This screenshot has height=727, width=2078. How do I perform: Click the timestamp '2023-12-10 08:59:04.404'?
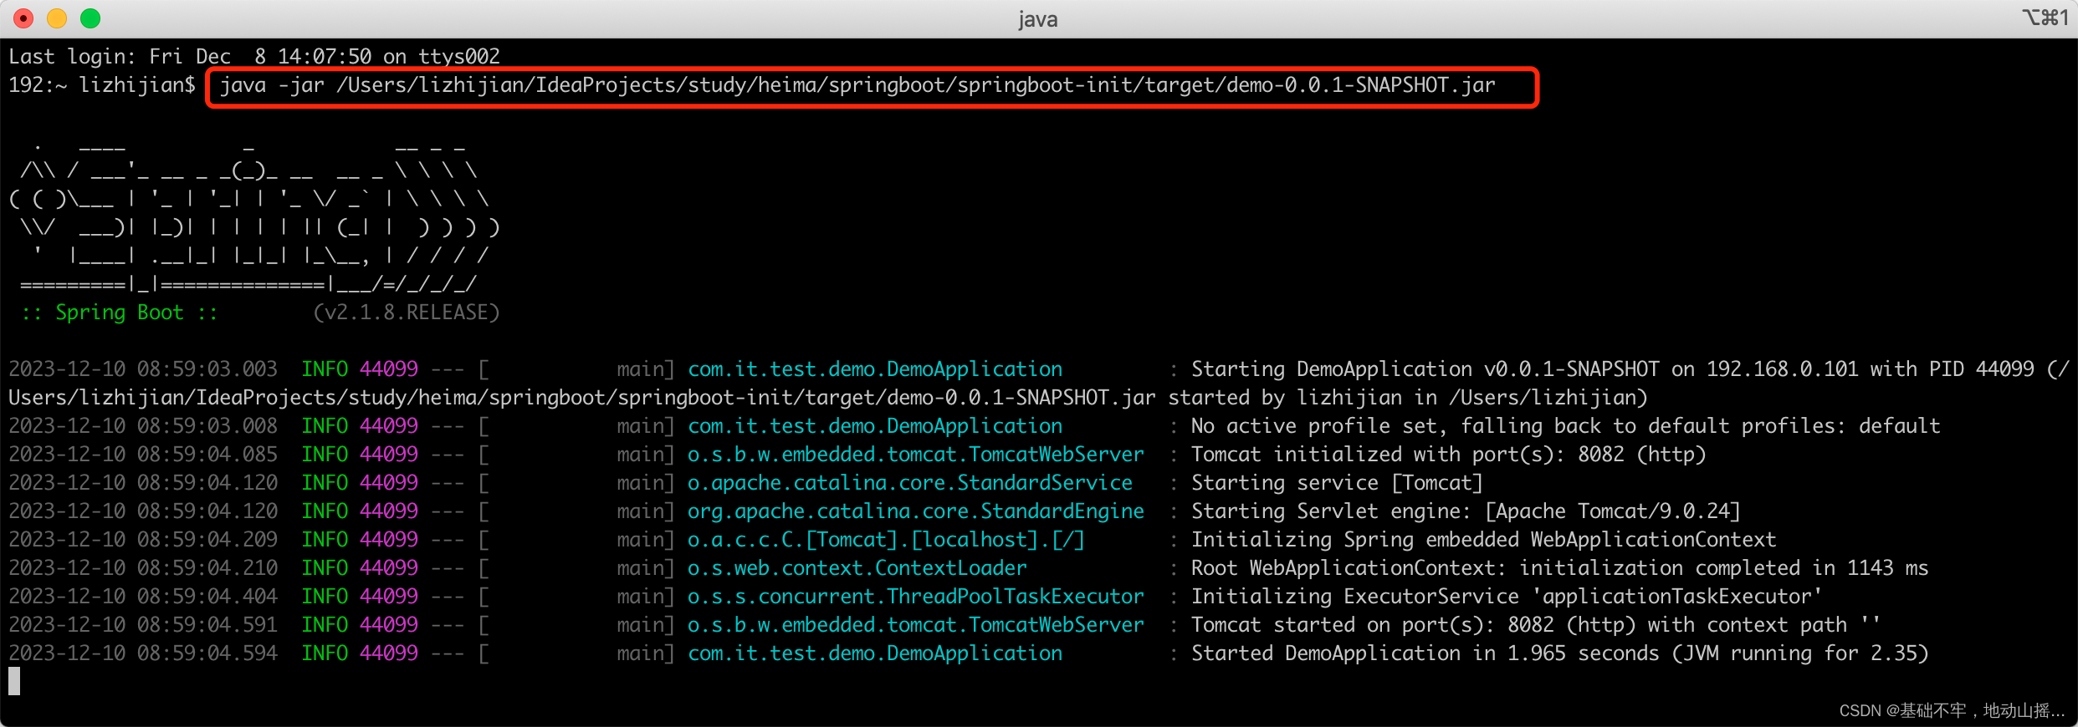click(x=143, y=597)
